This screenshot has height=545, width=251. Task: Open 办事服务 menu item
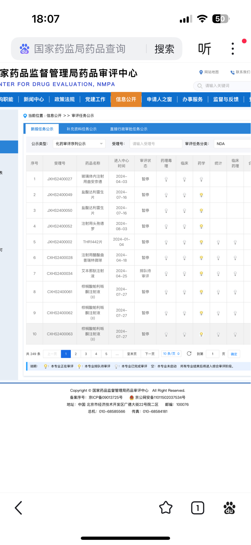tap(193, 99)
